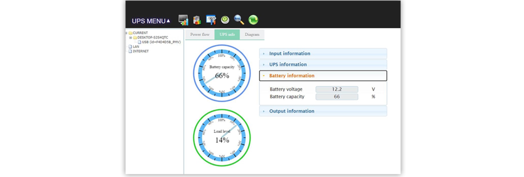Open the window with tools settings icon
Image resolution: width=524 pixels, height=177 pixels.
pyautogui.click(x=211, y=20)
